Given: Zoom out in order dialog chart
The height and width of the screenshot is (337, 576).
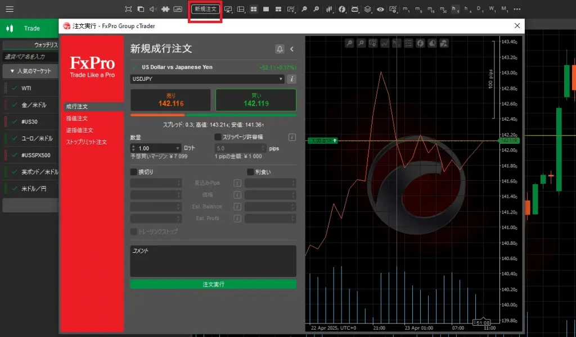Looking at the screenshot, I should pyautogui.click(x=349, y=43).
